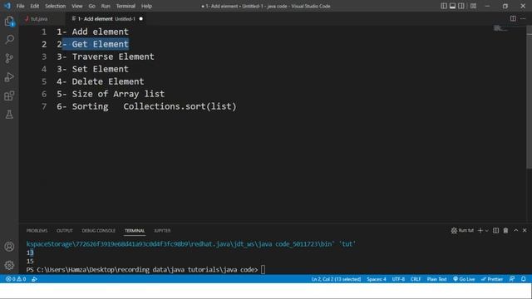Click the Ln 2, Col 2 cursor position

[336, 279]
